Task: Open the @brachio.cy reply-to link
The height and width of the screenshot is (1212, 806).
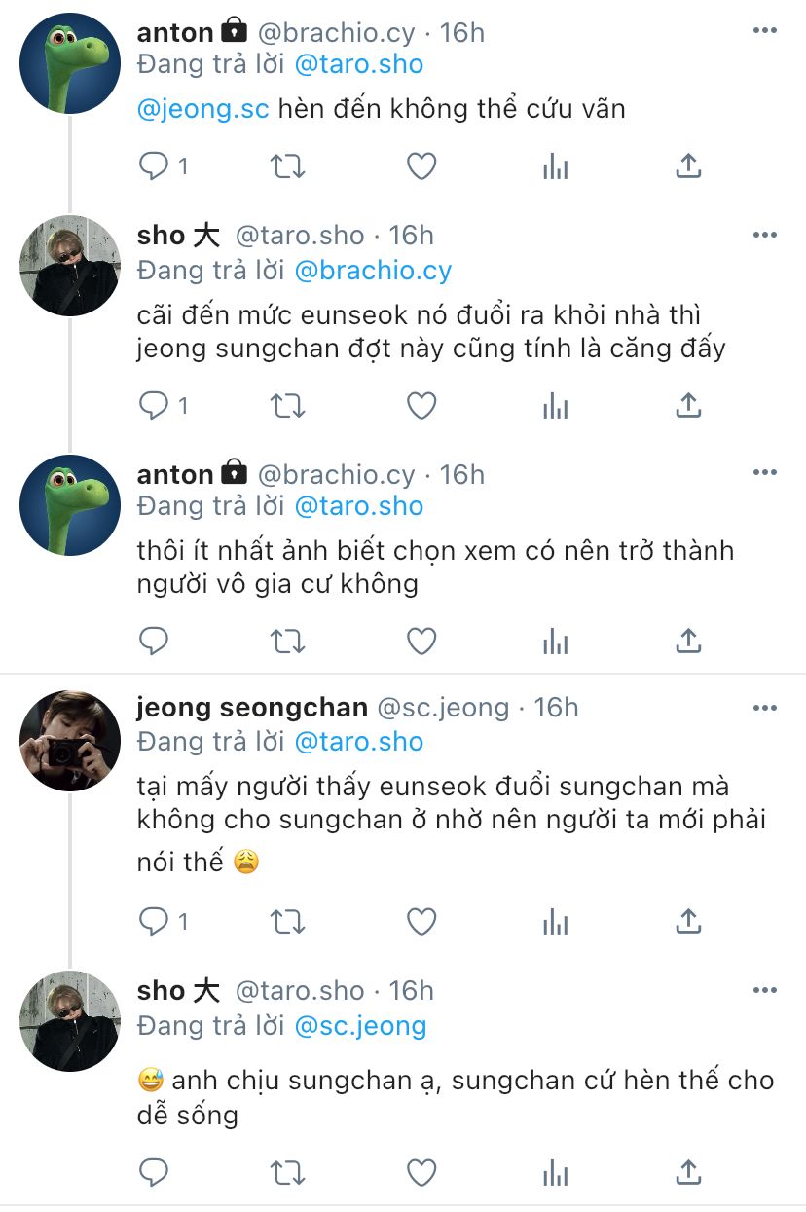Action: click(373, 270)
